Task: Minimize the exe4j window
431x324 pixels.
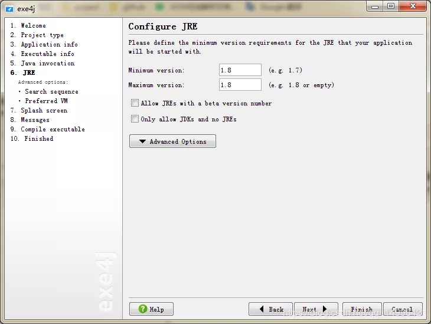Action: pyautogui.click(x=375, y=6)
